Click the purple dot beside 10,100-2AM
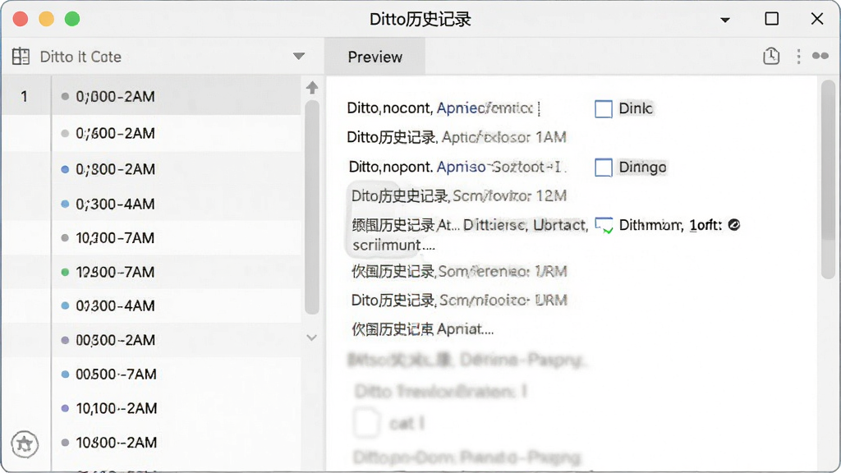This screenshot has width=841, height=473. (65, 408)
